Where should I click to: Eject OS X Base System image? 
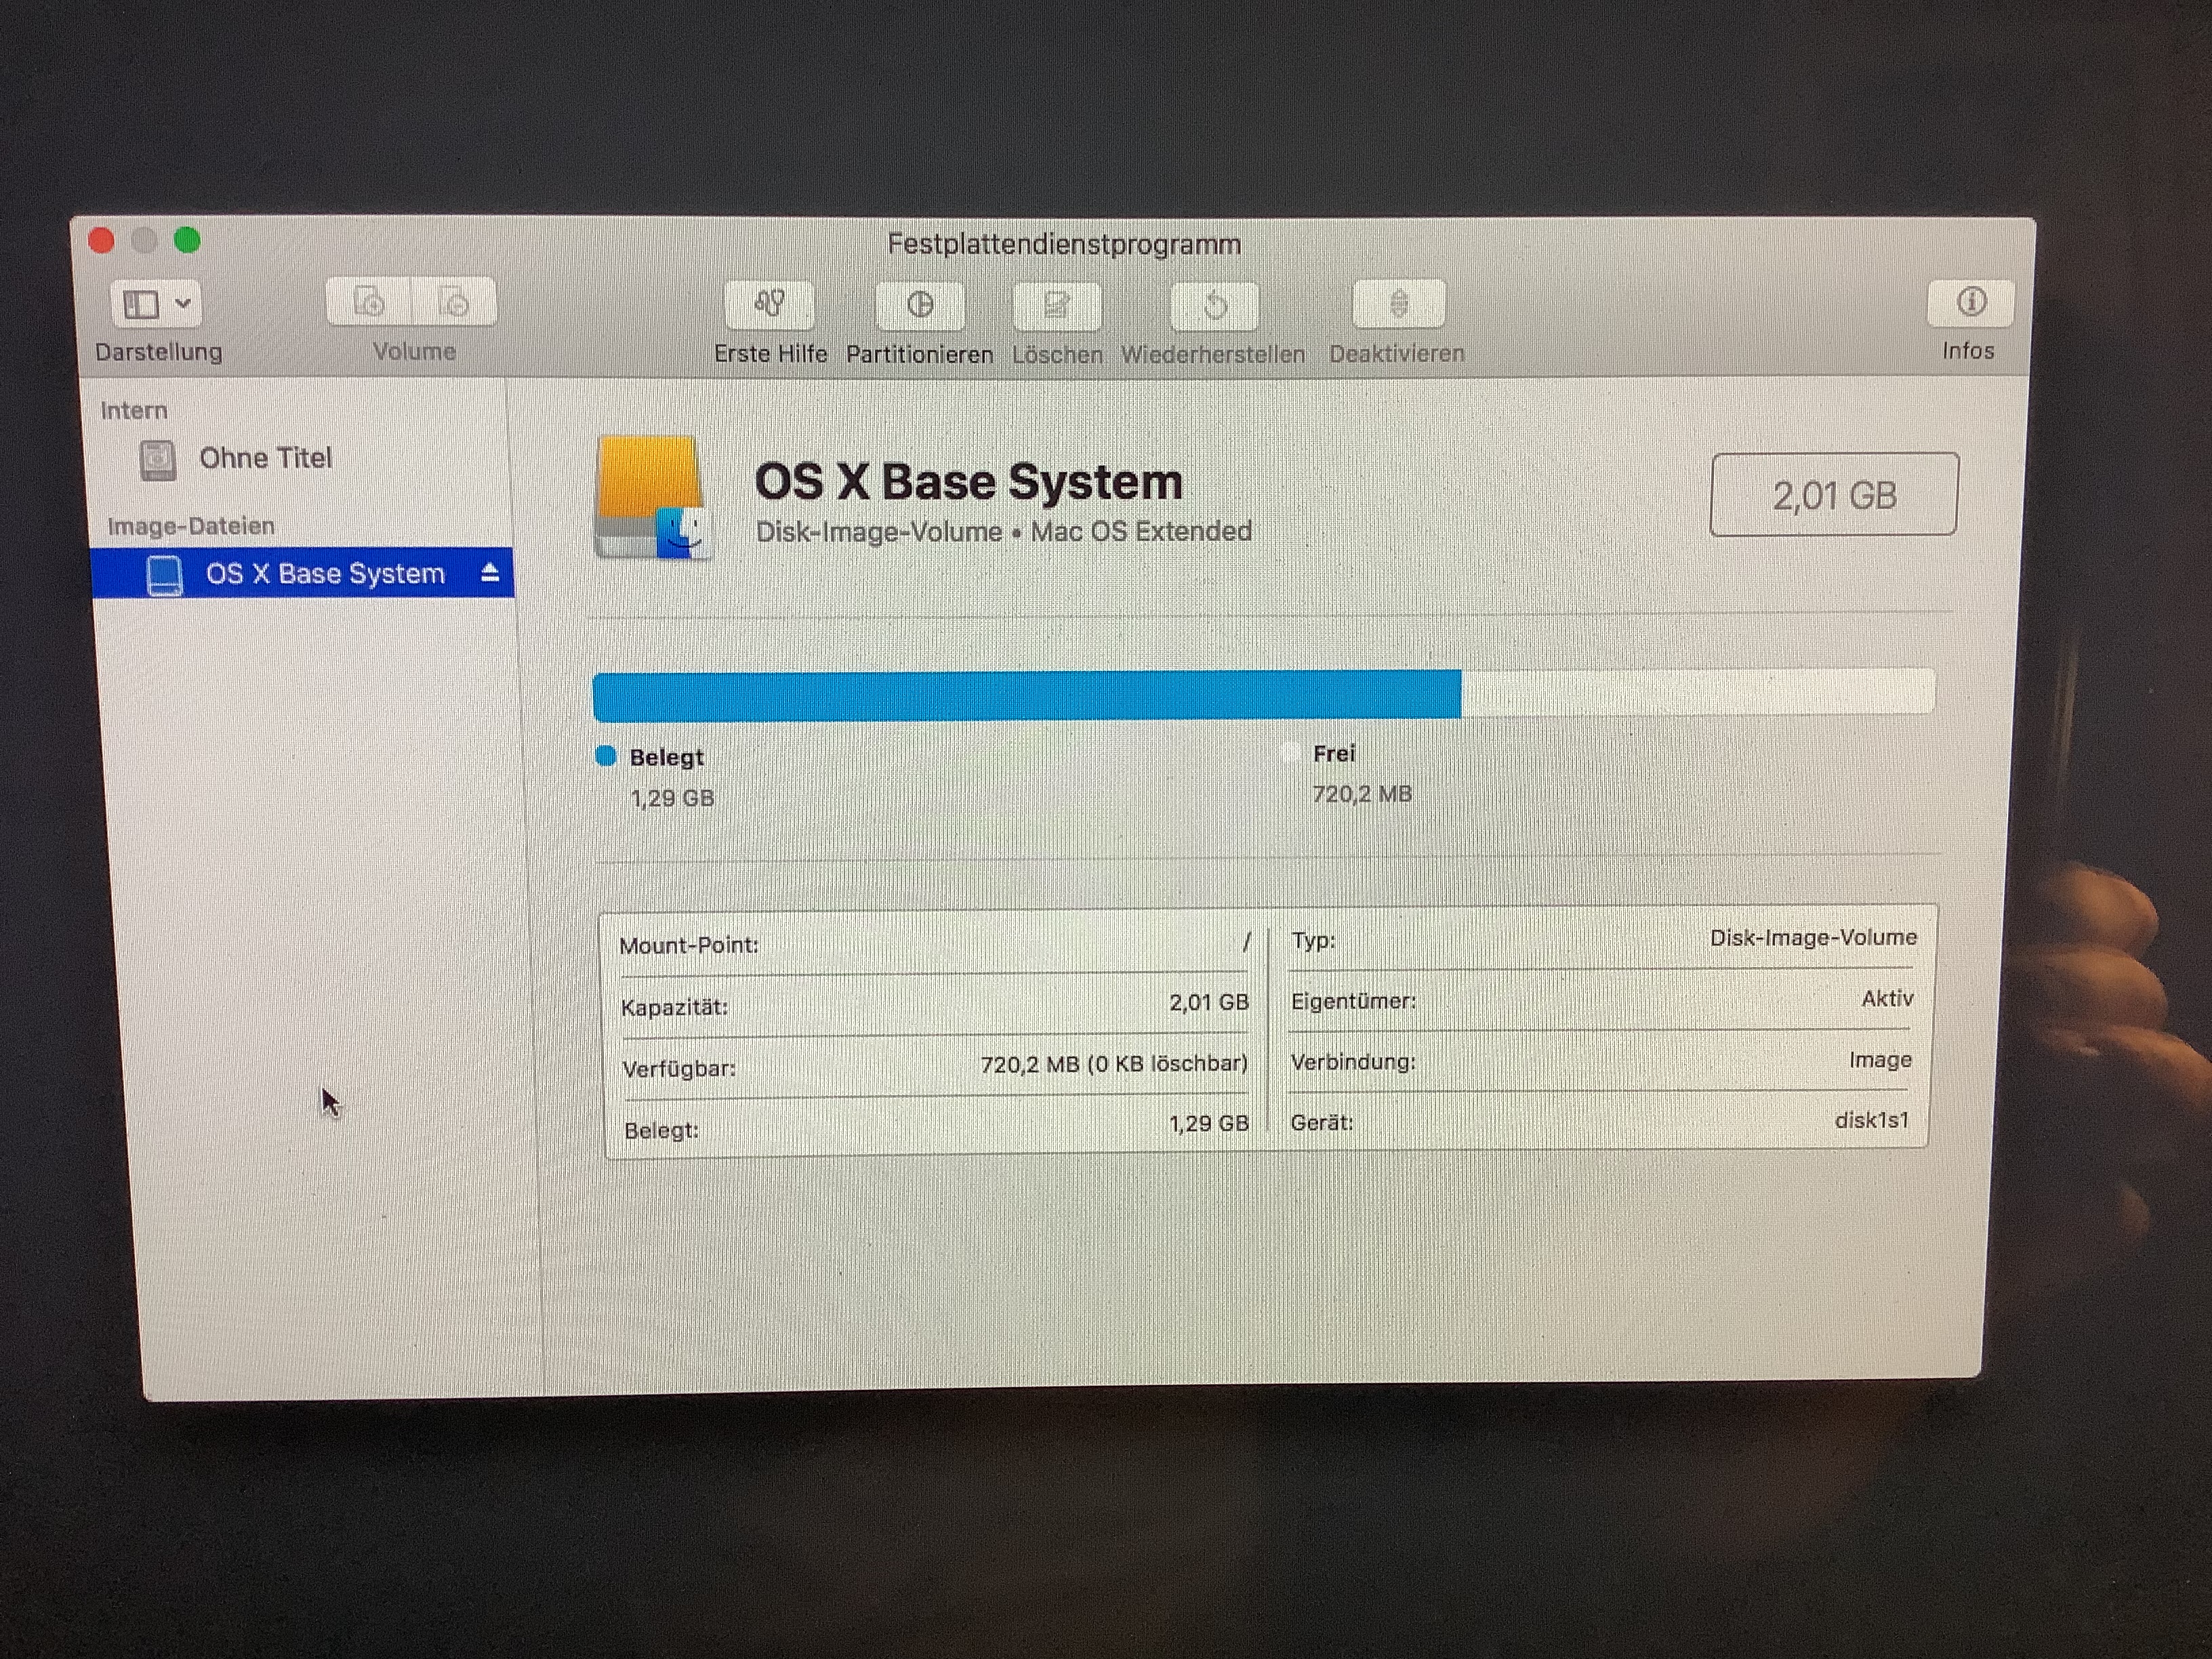pos(490,572)
